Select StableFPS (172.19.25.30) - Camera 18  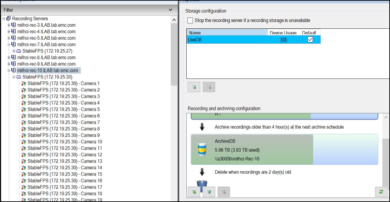pyautogui.click(x=65, y=193)
